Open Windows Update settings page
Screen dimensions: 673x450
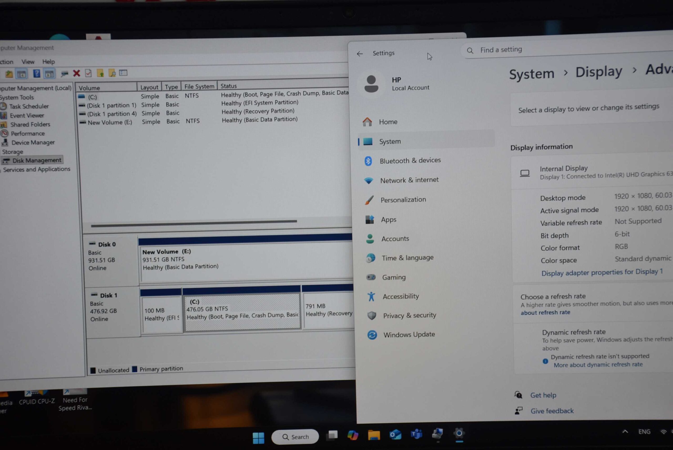(409, 335)
